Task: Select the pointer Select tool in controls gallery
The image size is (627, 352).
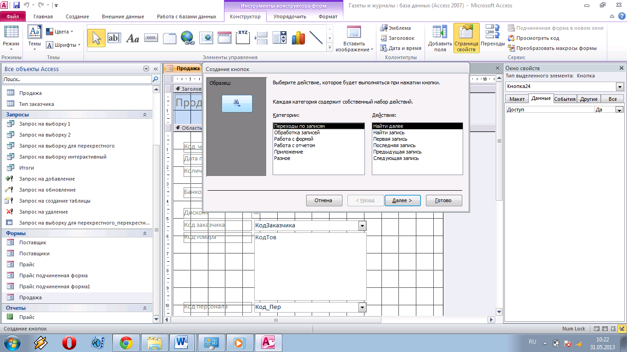Action: pos(96,38)
